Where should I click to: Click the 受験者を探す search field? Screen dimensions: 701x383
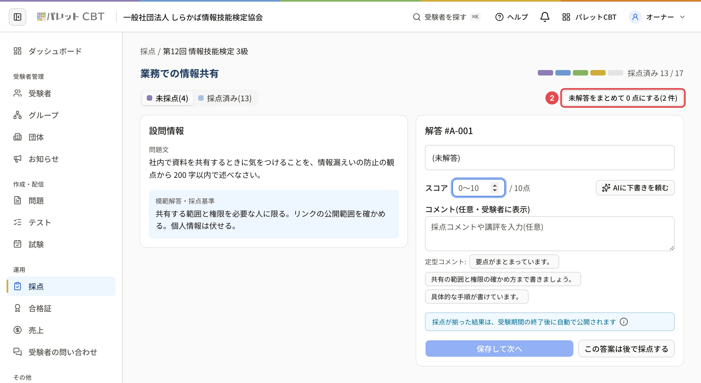pyautogui.click(x=447, y=17)
